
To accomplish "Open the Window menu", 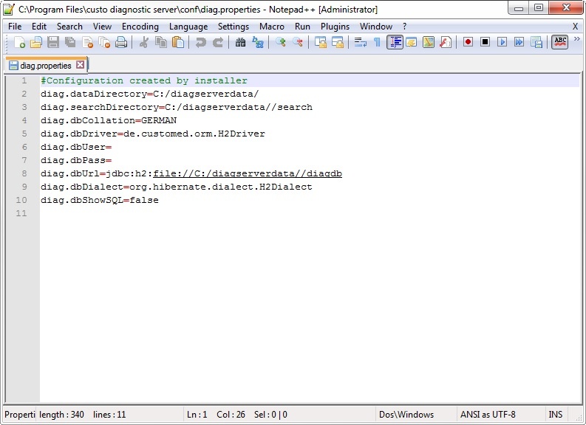I will [376, 27].
